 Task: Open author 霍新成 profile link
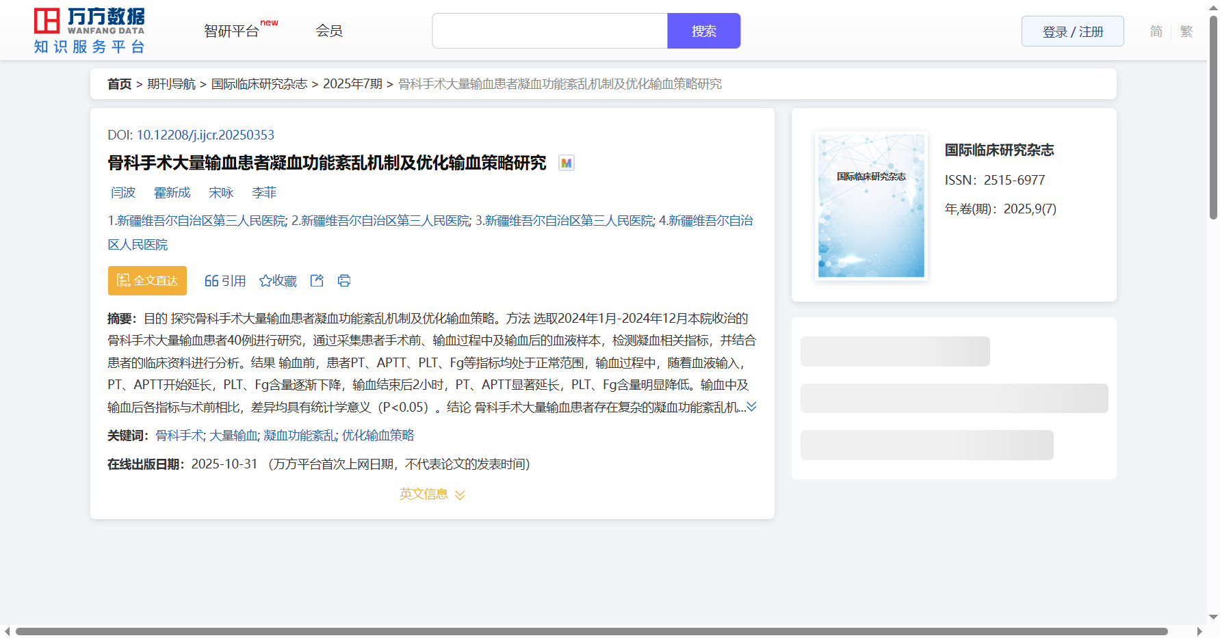[172, 193]
